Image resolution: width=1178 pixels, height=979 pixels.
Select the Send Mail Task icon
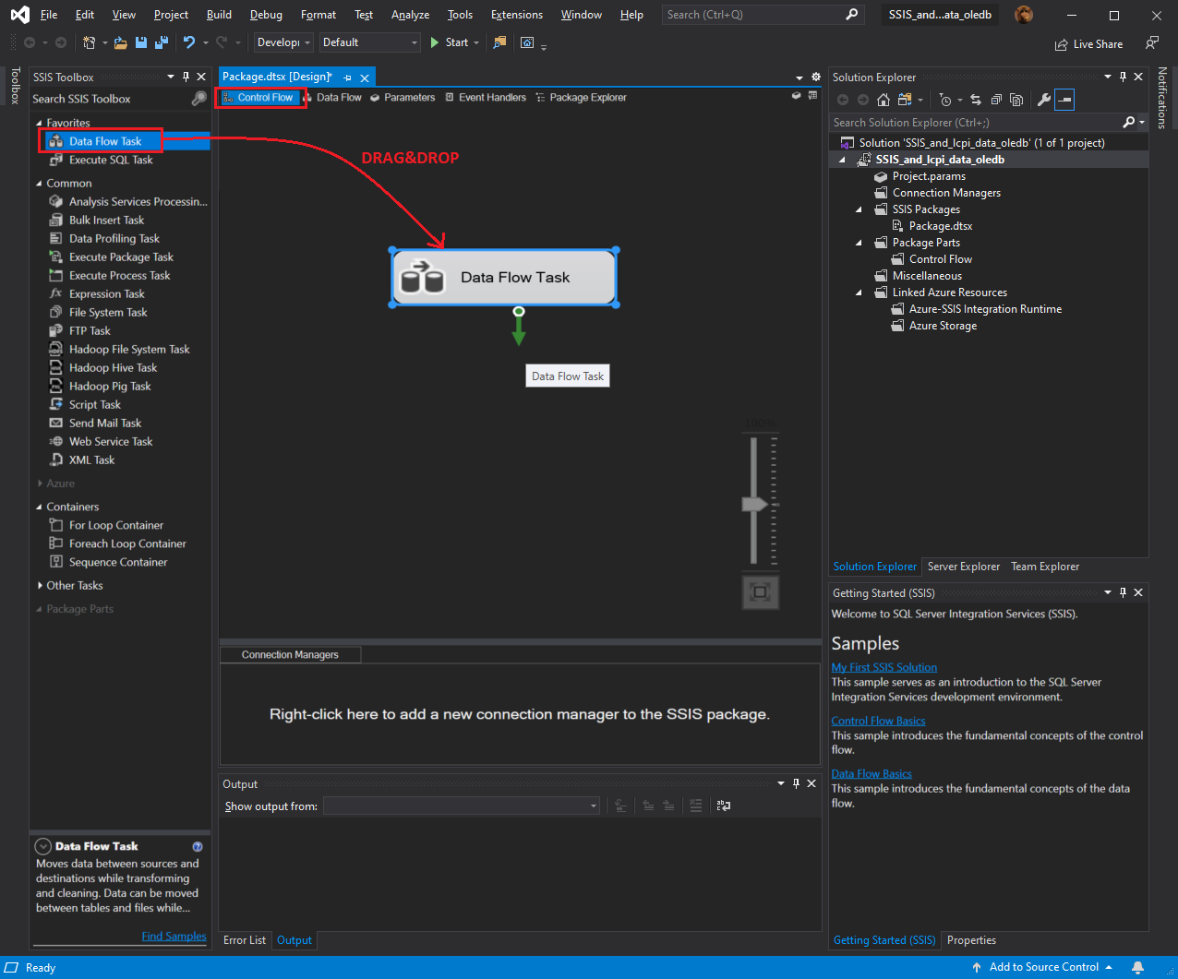coord(56,423)
